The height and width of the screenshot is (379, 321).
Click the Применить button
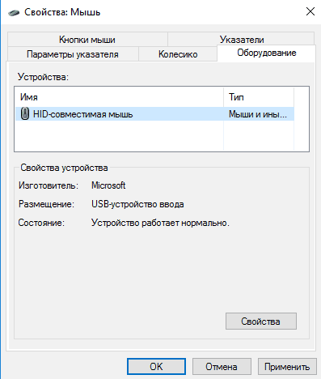coord(287,366)
